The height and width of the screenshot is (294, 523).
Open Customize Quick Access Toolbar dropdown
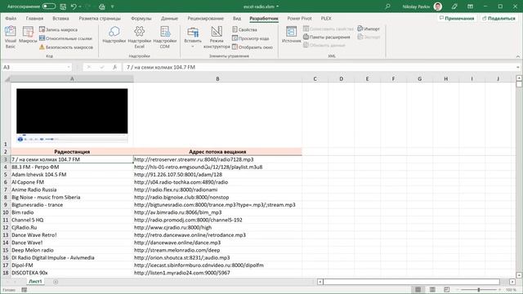point(113,7)
